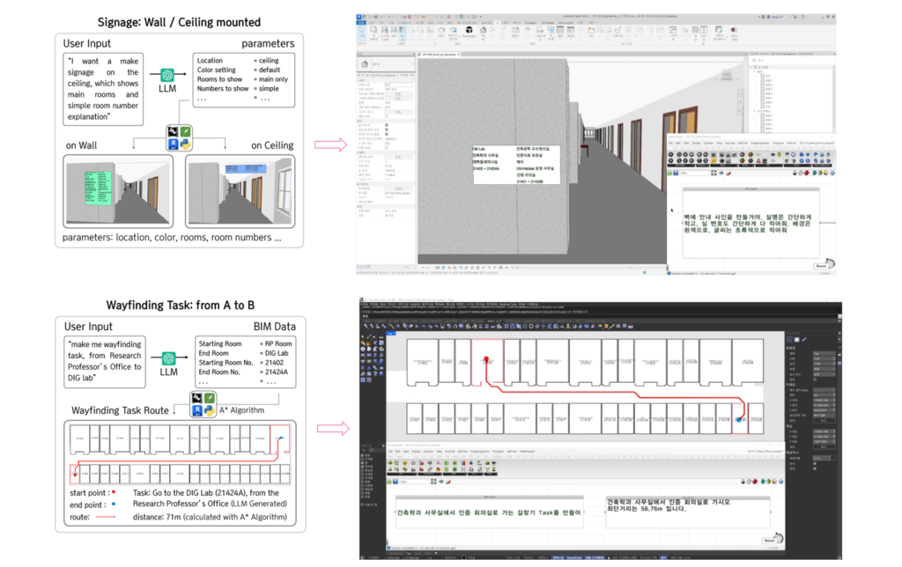The image size is (902, 567).
Task: Open the Top viewport label dropdown in Rhino
Action: point(391,335)
